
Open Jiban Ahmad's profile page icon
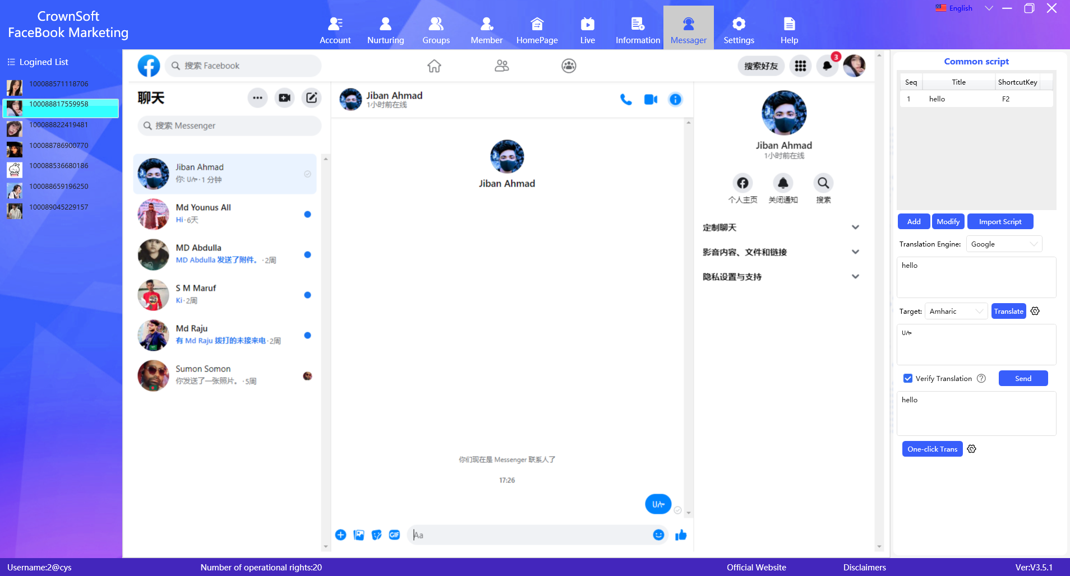(x=742, y=183)
